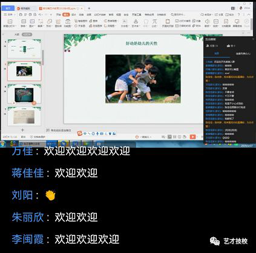Switch to normal view in status bar

tap(169, 137)
